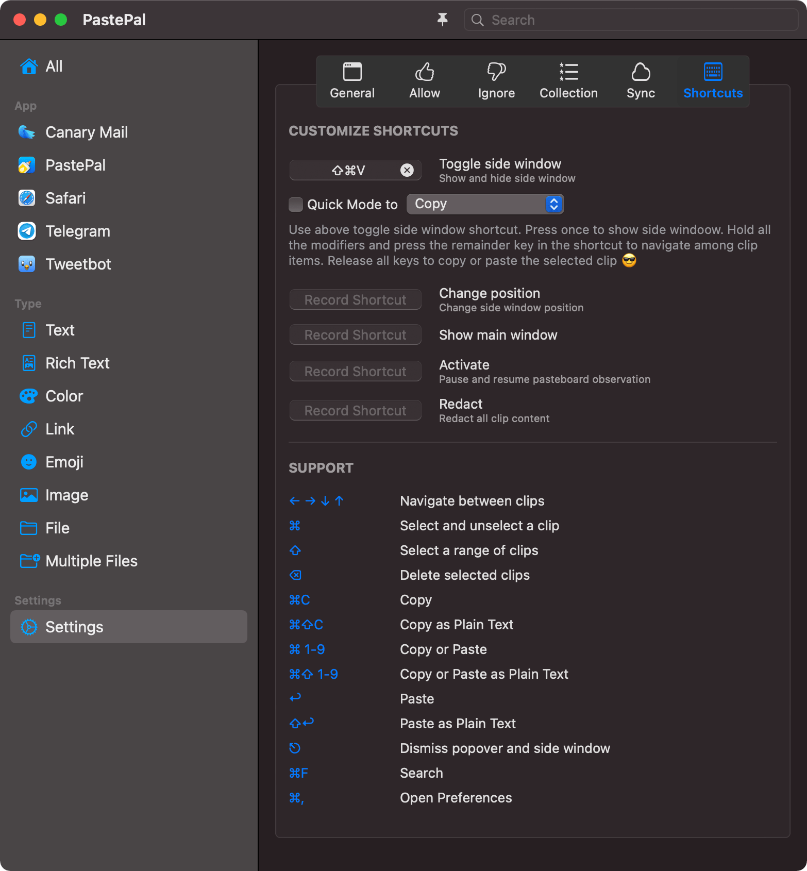Click 'Delete selected clips' description
The image size is (807, 871).
[465, 575]
